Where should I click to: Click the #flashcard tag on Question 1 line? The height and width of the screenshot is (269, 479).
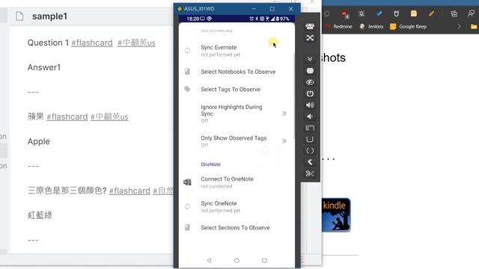tap(92, 43)
